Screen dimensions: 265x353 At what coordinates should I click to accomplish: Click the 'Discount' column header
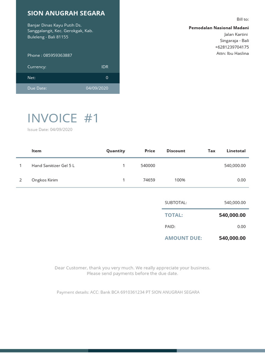[176, 151]
